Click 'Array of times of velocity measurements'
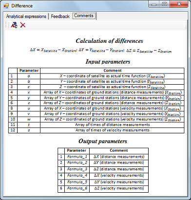This screenshot has width=191, height=200. click(x=113, y=130)
